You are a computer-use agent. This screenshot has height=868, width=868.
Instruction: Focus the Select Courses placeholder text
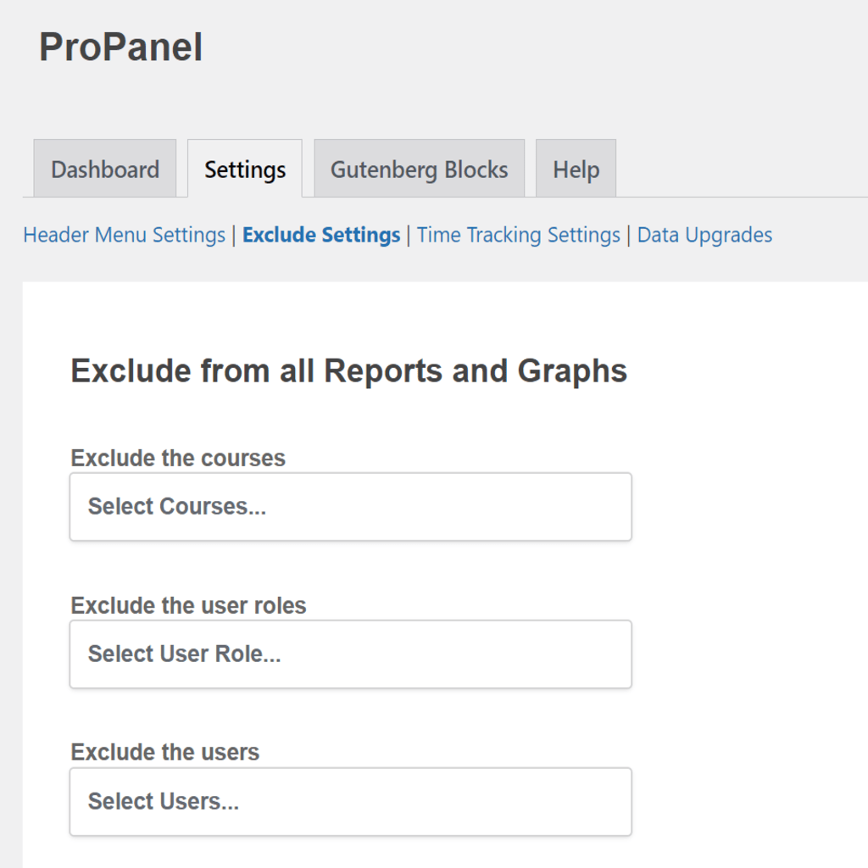pos(177,507)
